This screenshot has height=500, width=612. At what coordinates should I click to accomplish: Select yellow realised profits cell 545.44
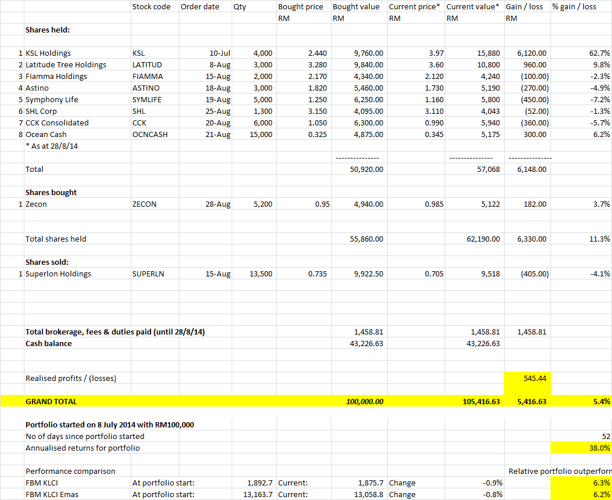tap(527, 378)
